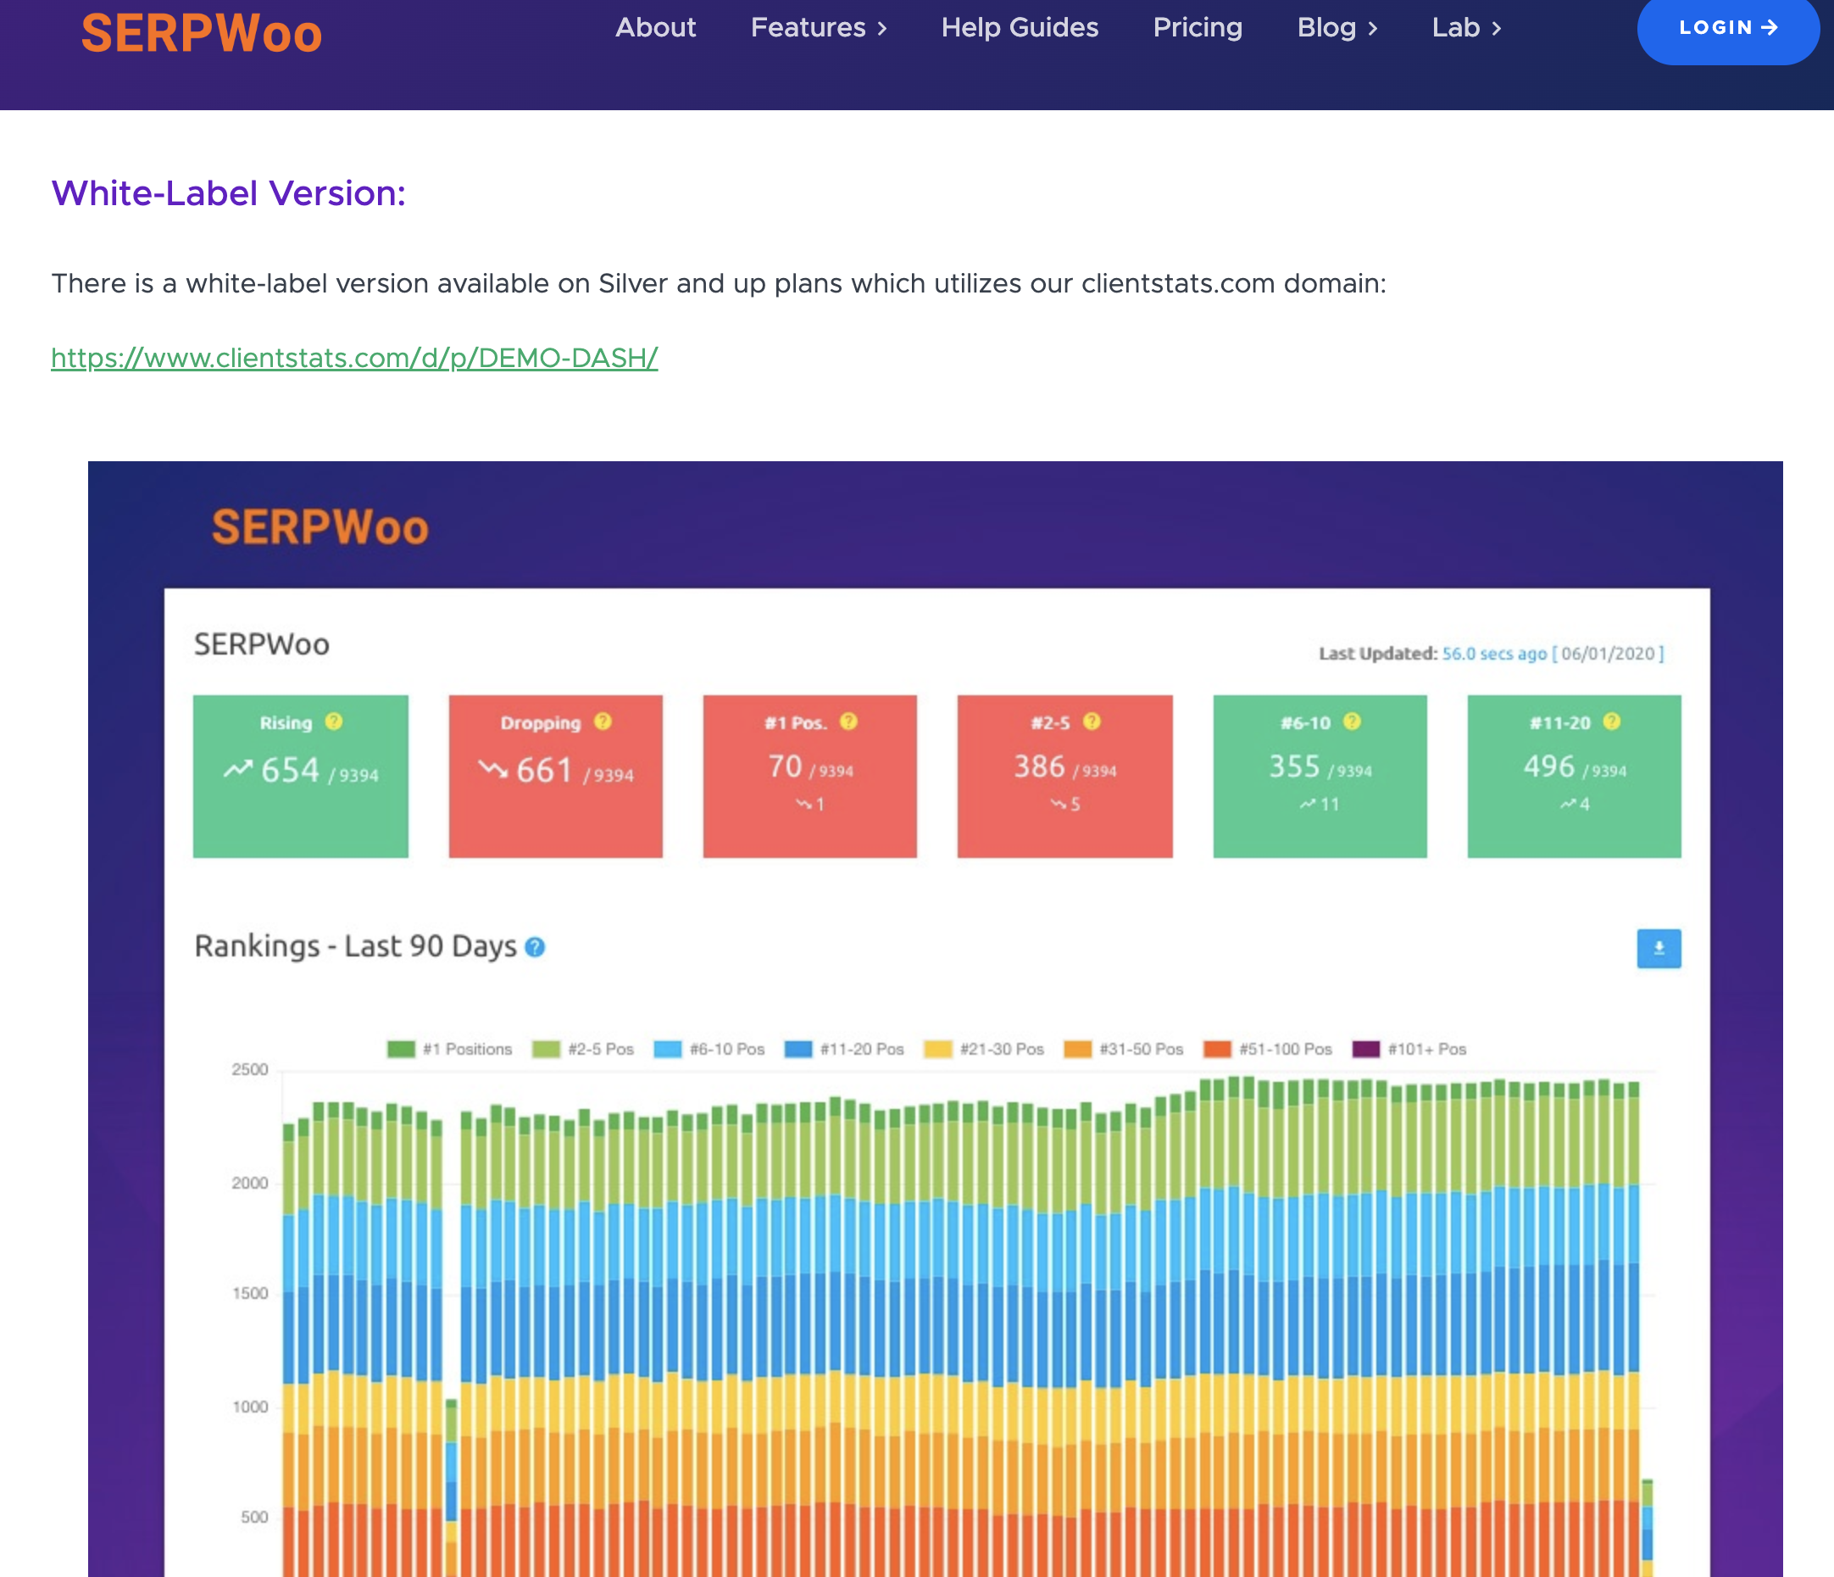
Task: Toggle the #11-20 Pos legend entry
Action: (844, 1050)
